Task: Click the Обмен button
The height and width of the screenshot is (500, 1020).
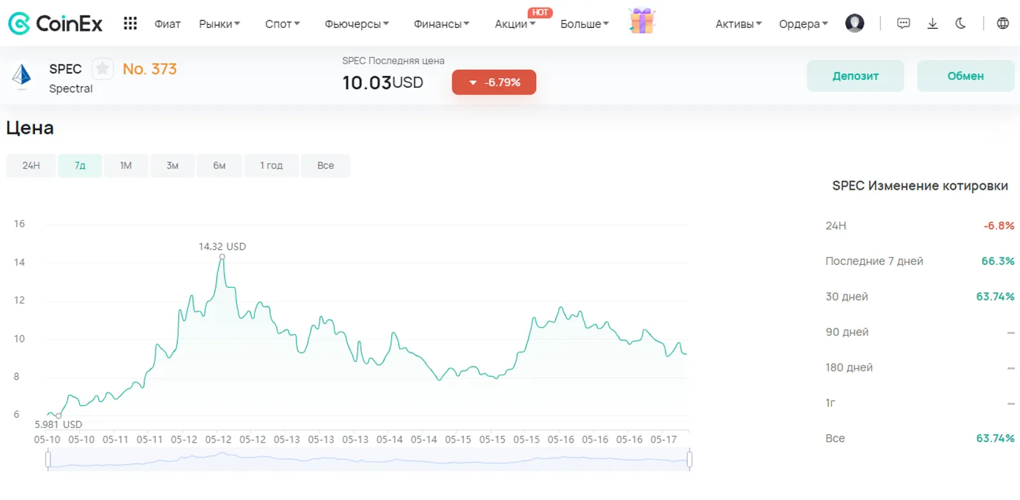Action: (965, 76)
